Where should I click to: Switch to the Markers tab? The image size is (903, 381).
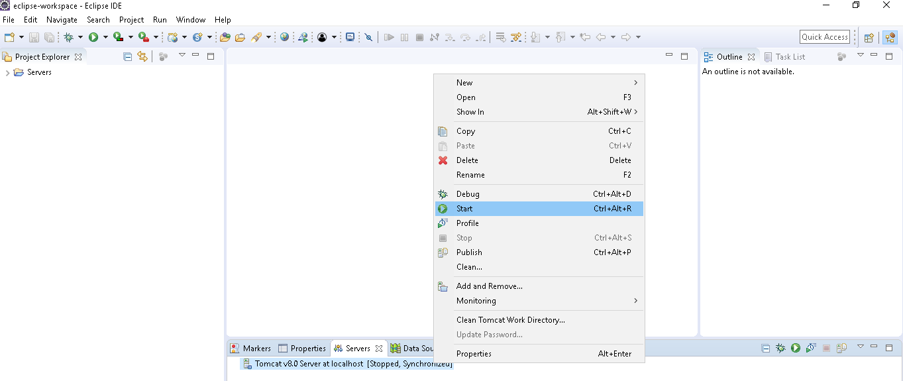[x=250, y=349]
